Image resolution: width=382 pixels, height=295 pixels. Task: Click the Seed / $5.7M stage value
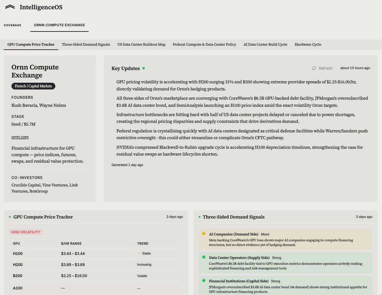[x=24, y=124]
